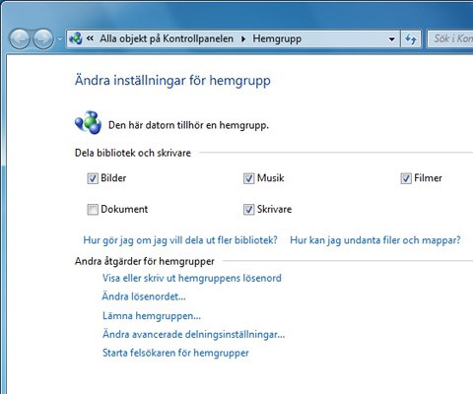
Task: Click the Forward navigation arrow button
Action: 43,38
